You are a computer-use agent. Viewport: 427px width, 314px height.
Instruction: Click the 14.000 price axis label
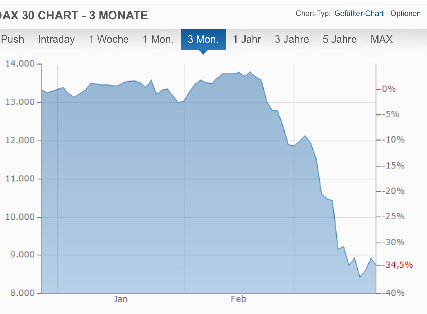point(20,64)
